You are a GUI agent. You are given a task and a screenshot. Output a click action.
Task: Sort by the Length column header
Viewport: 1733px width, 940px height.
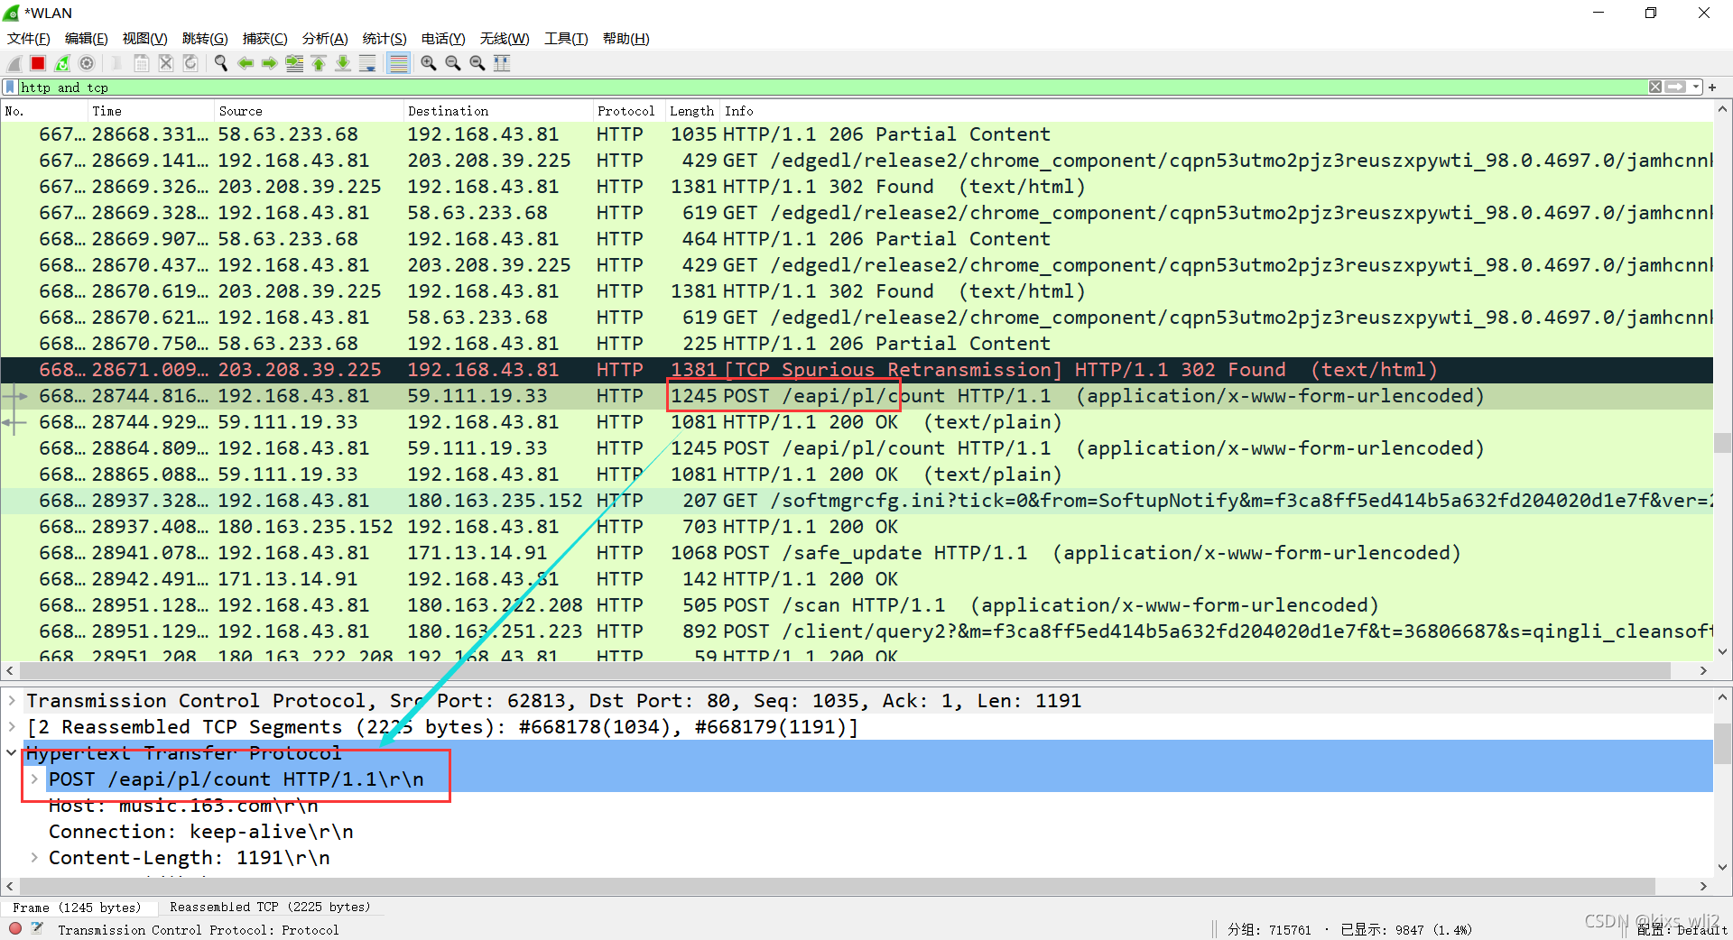coord(691,111)
